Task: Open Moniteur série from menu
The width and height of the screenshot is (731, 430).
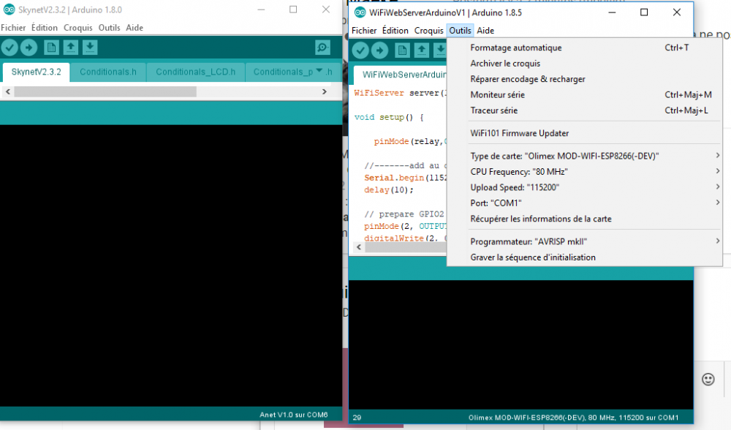Action: 585,94
